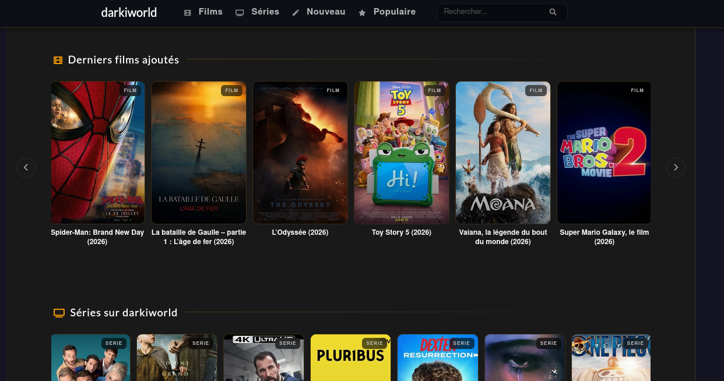Open the Super Mario Bros. Movie 2 poster
Image resolution: width=724 pixels, height=381 pixels.
pos(604,153)
